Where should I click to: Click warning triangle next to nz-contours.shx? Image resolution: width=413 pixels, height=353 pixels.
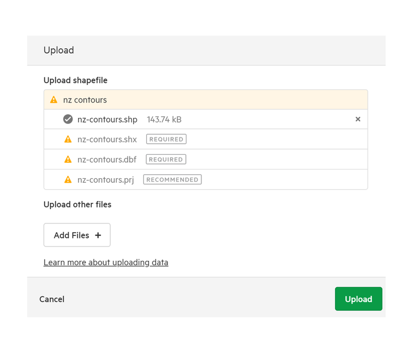[68, 139]
